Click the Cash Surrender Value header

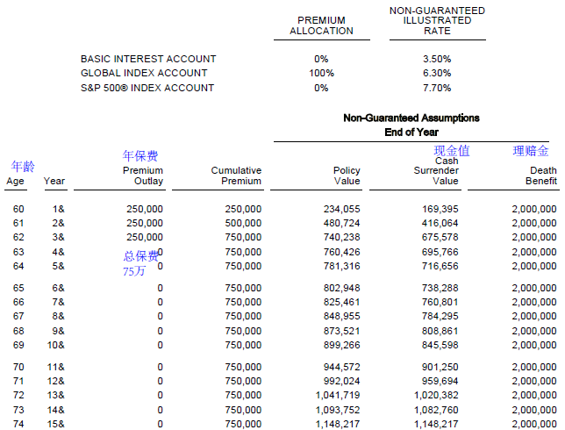coord(436,171)
